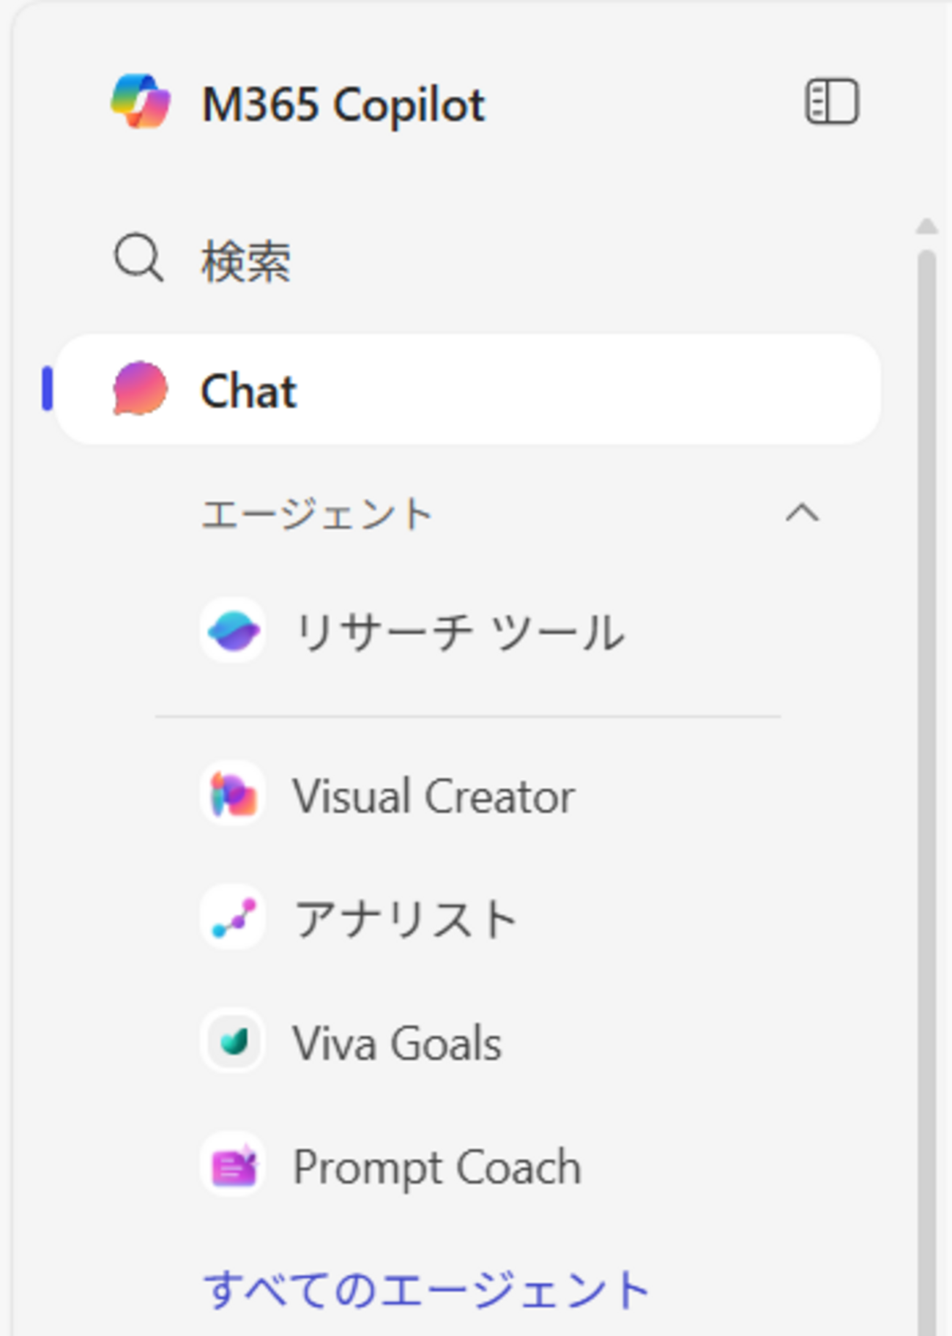Collapse the sidebar navigation panel
952x1336 pixels.
(832, 102)
